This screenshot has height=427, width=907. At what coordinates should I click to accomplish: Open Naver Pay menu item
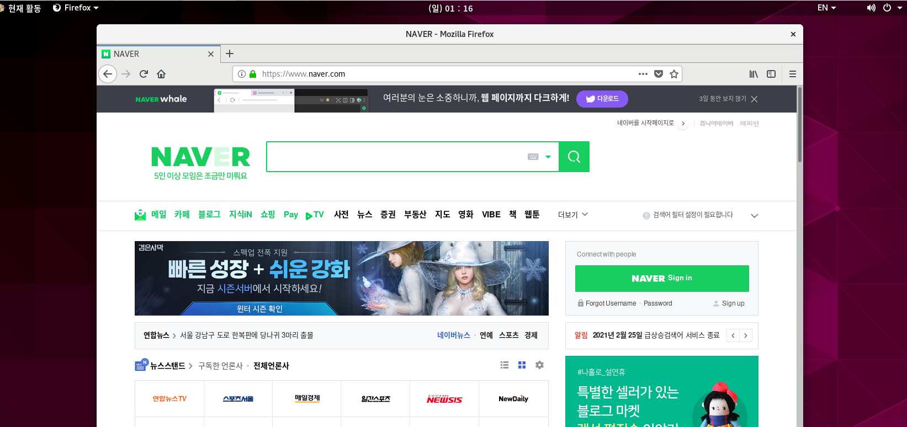click(291, 215)
